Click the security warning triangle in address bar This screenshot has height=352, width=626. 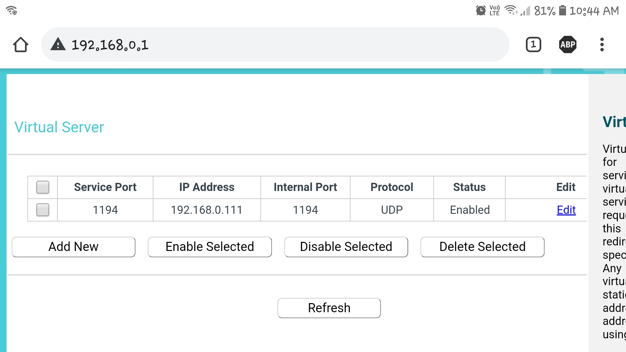59,45
